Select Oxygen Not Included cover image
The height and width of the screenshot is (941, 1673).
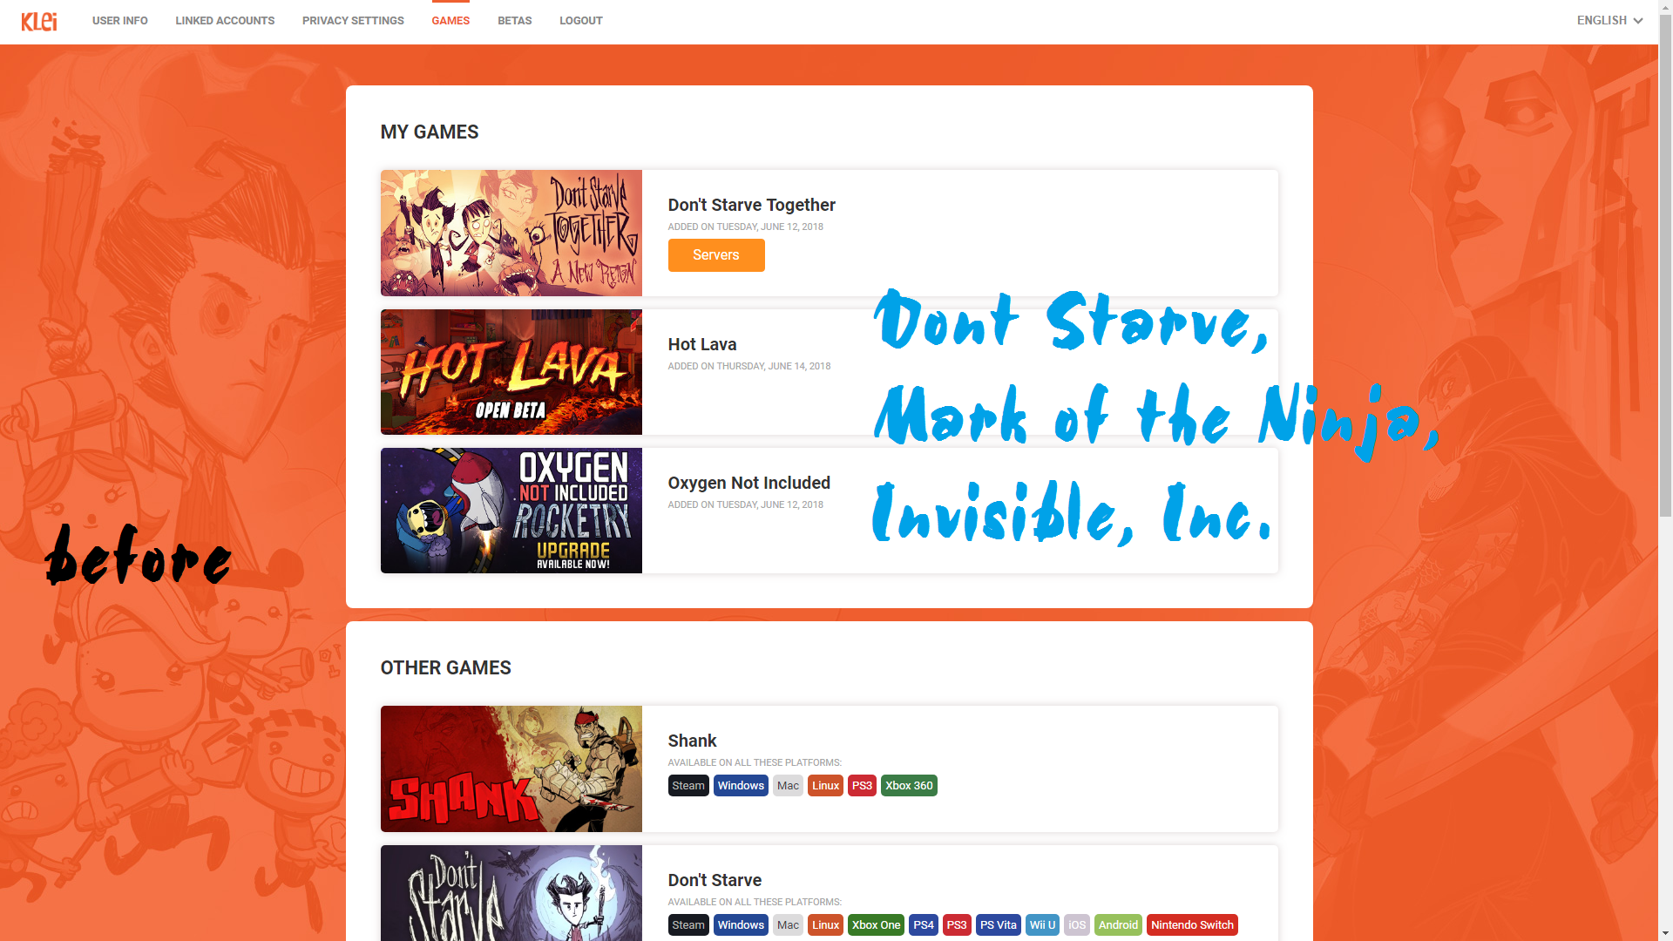(511, 511)
